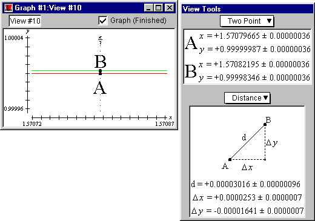Click point A y value +0.99999987
Image resolution: width=315 pixels, height=221 pixels.
[237, 49]
